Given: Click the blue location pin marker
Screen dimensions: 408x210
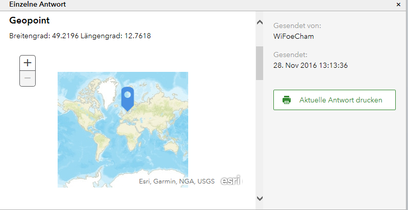Looking at the screenshot, I should point(127,97).
